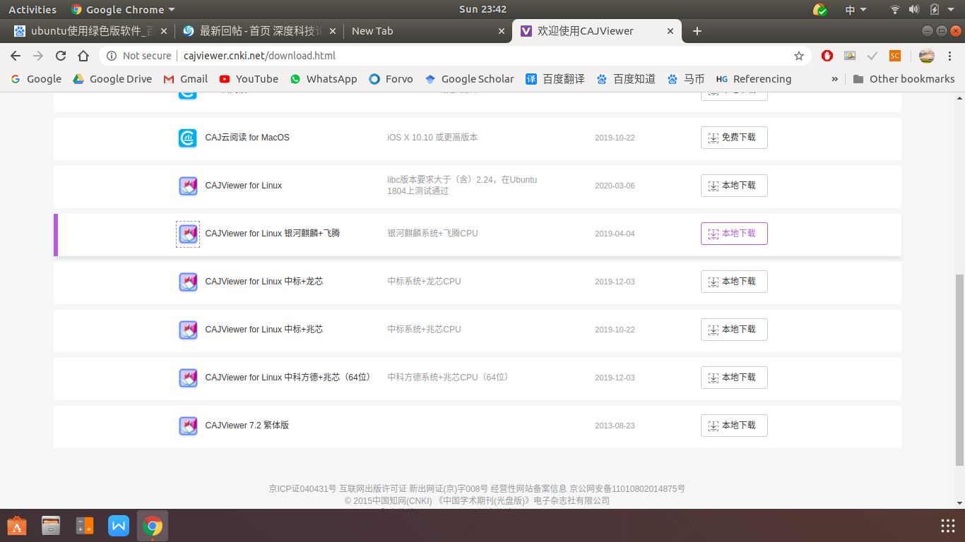Bookmark this page with the star icon

tap(799, 56)
